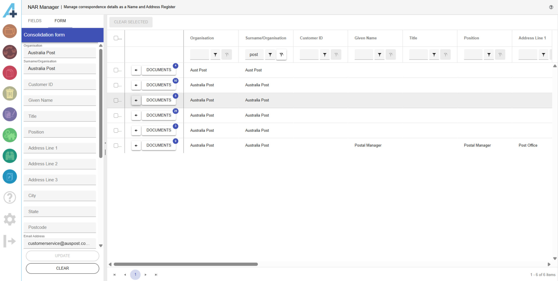Open the Customer ID column filter dropdown

(x=325, y=55)
